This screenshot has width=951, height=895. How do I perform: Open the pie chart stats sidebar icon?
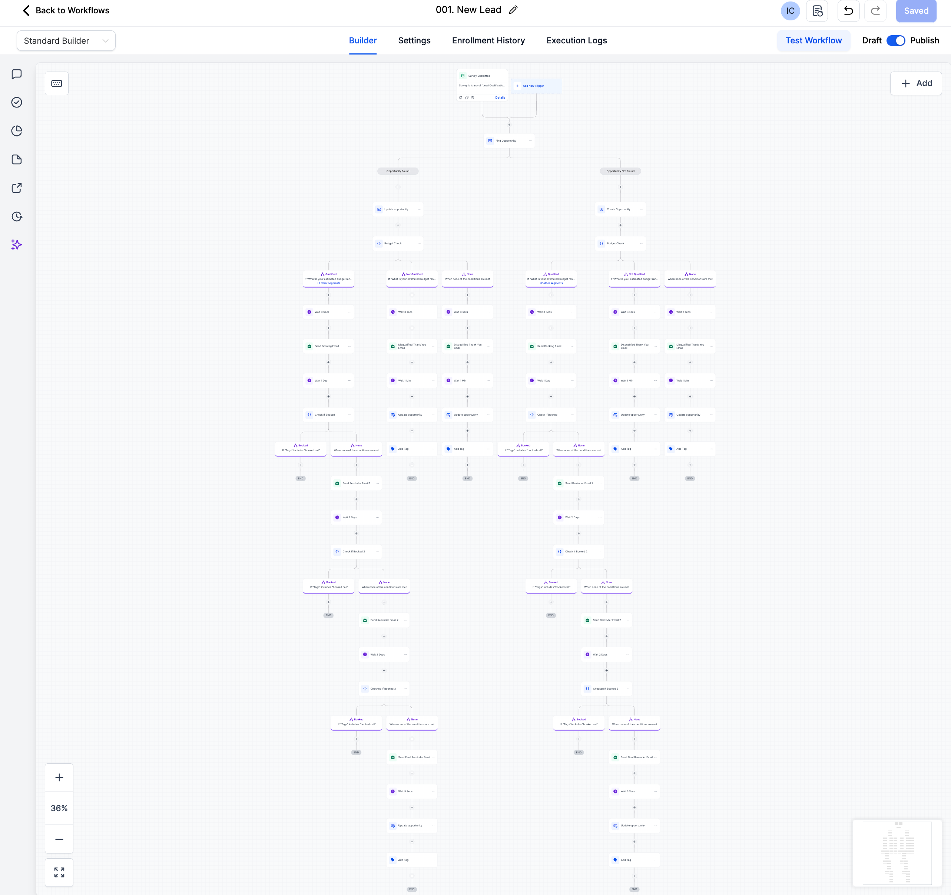pos(17,131)
